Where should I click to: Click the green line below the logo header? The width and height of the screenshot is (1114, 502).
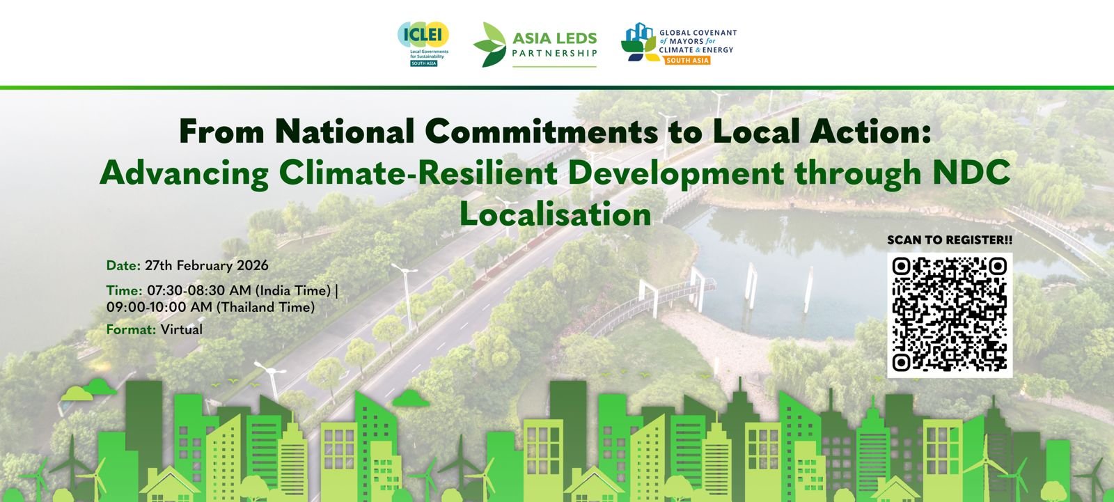pos(557,88)
